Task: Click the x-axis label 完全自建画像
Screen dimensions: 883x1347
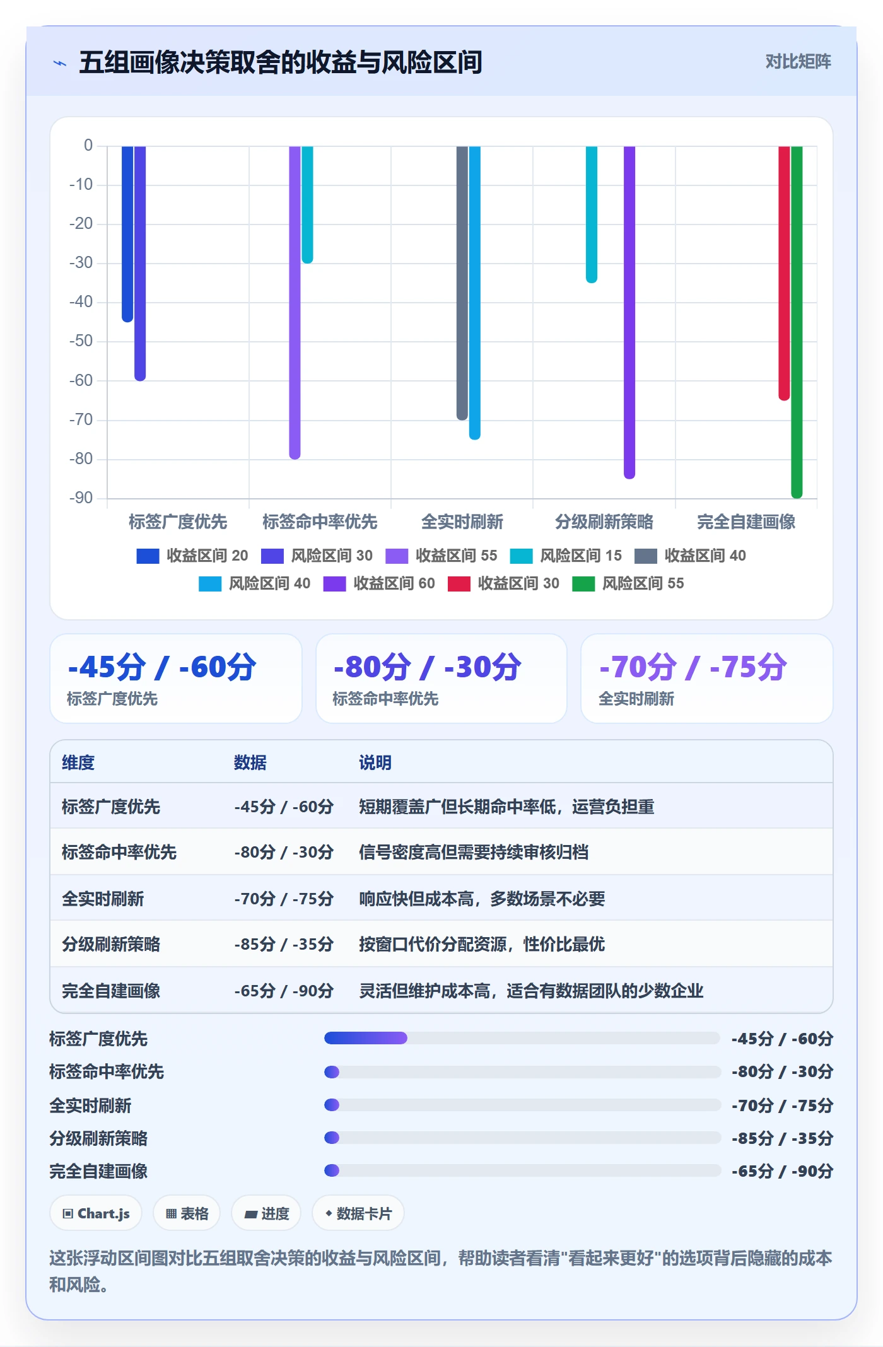Action: (746, 522)
